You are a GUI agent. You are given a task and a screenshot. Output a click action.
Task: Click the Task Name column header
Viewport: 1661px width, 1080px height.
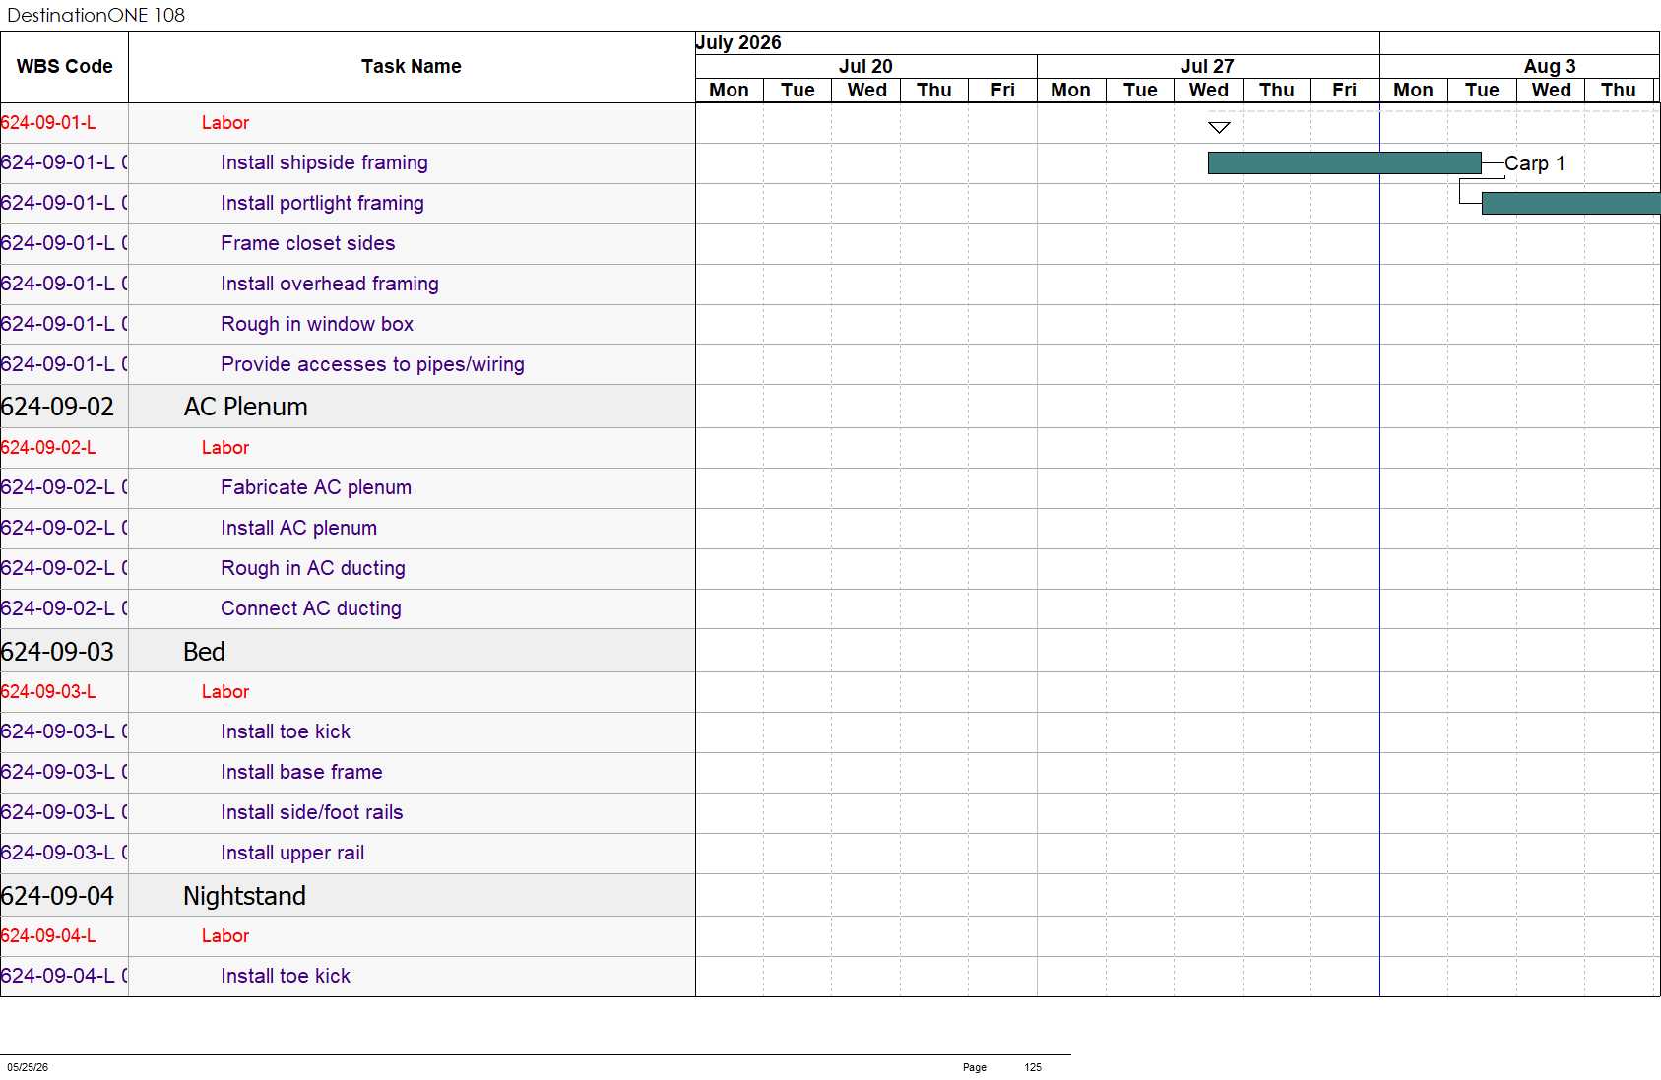(412, 67)
